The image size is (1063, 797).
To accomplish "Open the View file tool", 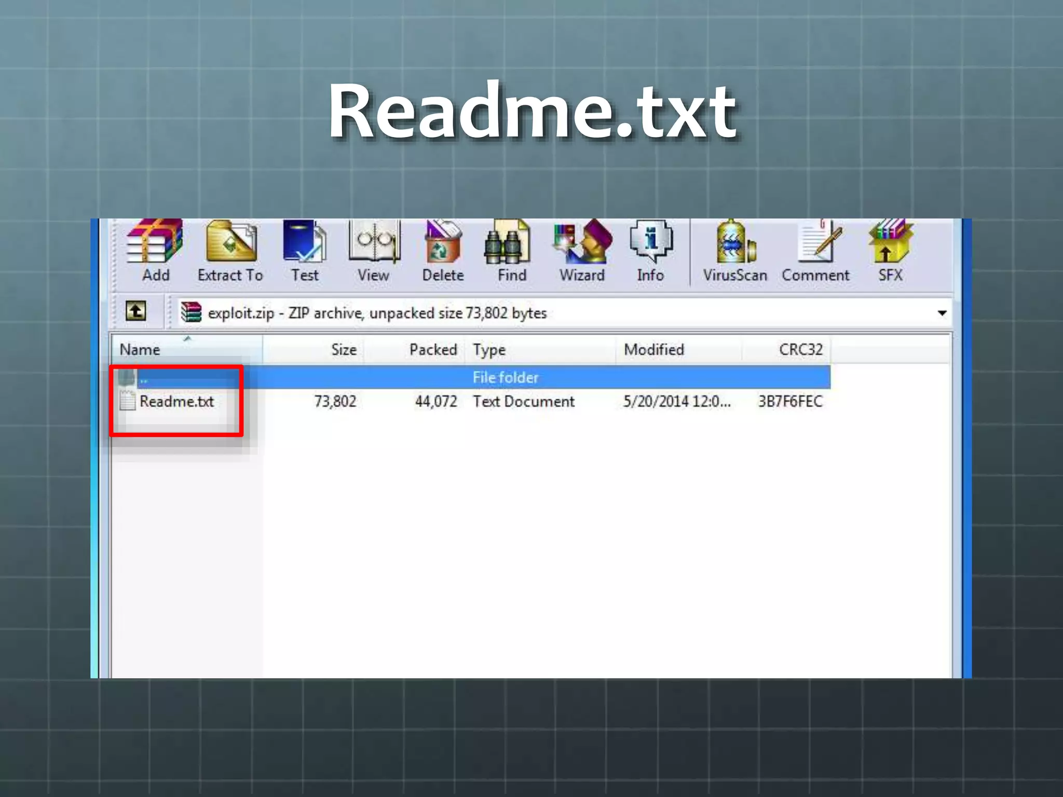I will pyautogui.click(x=373, y=251).
